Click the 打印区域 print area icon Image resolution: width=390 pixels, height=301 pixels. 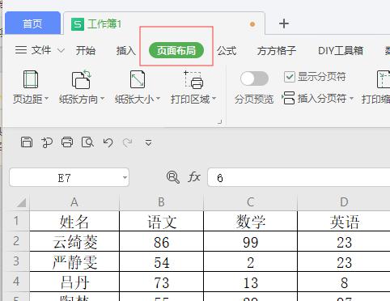pos(193,79)
